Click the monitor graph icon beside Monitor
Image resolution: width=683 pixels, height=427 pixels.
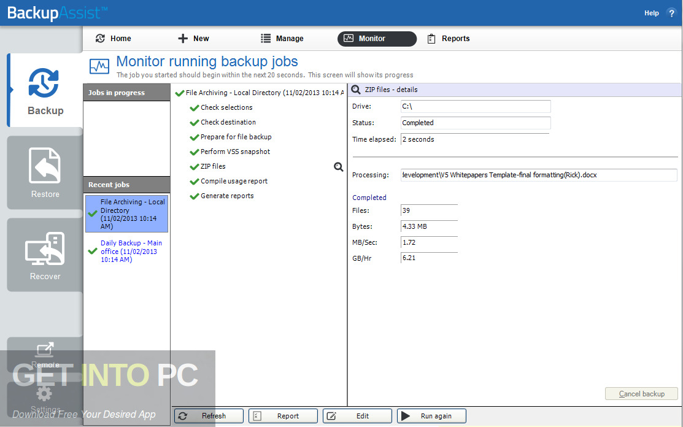[x=349, y=38]
